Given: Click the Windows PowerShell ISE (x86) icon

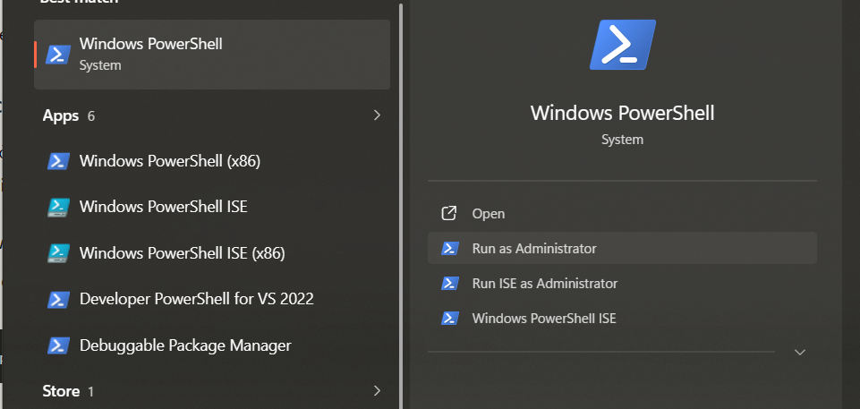Looking at the screenshot, I should point(58,253).
